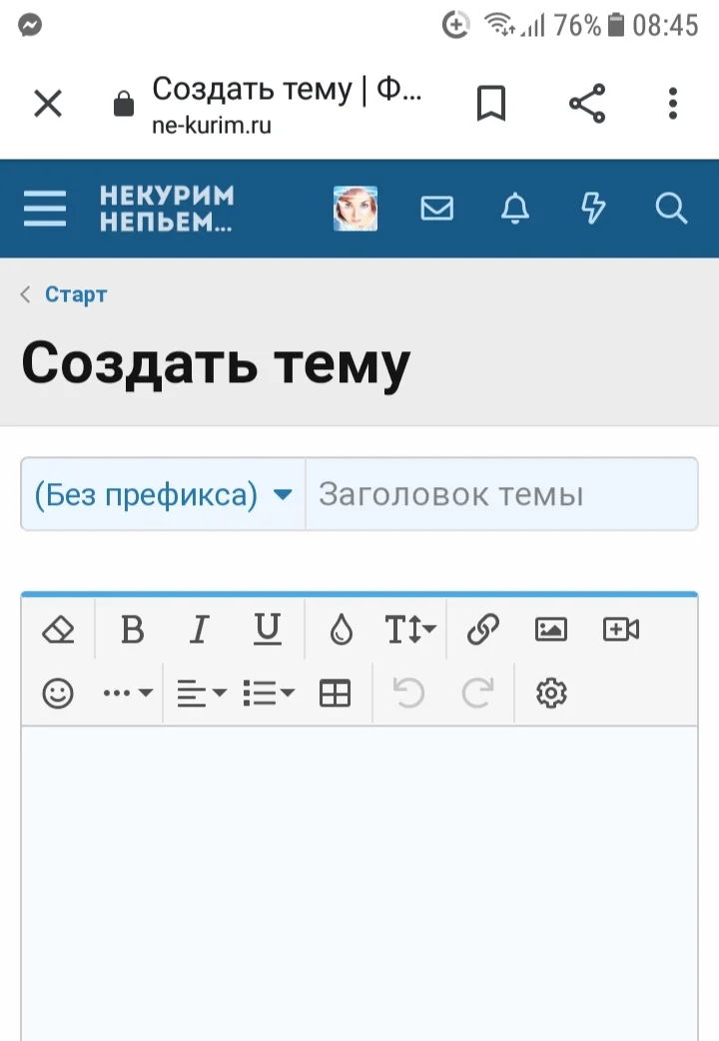Go back to Старт breadcrumb
This screenshot has height=1041, width=719.
click(x=75, y=294)
